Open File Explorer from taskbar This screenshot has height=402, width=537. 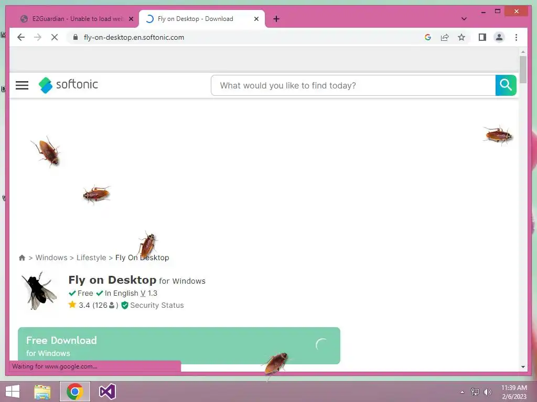click(x=42, y=392)
